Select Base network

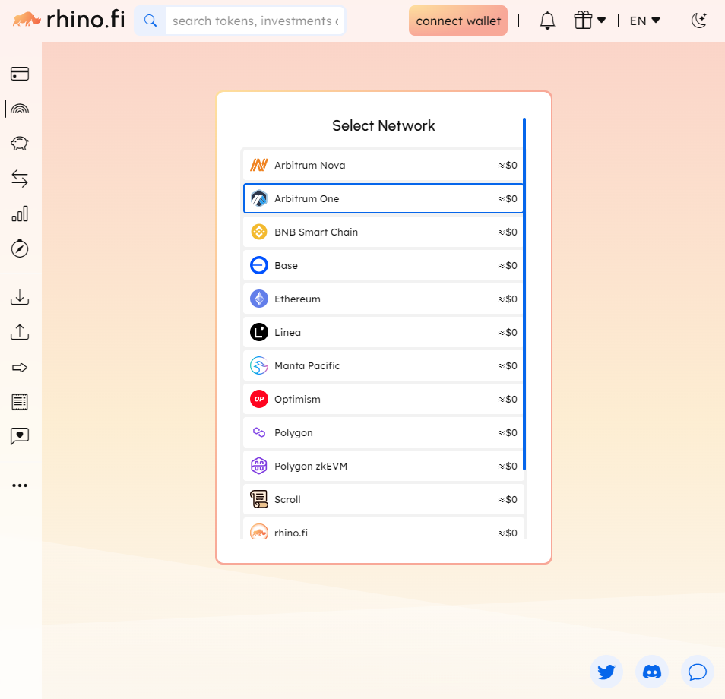pos(383,265)
